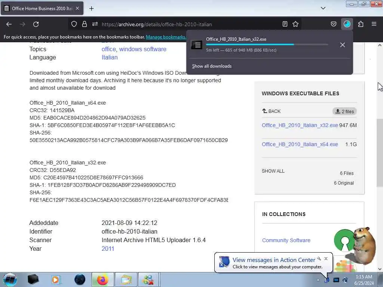Open the View messages in Action Center notification
The width and height of the screenshot is (383, 287).
coord(273,260)
